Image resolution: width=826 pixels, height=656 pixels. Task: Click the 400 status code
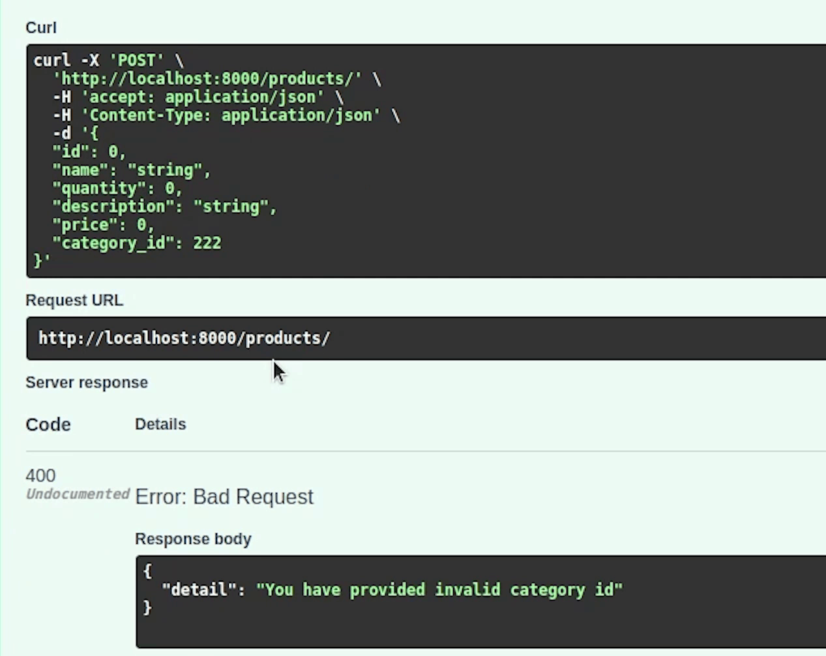click(x=40, y=475)
